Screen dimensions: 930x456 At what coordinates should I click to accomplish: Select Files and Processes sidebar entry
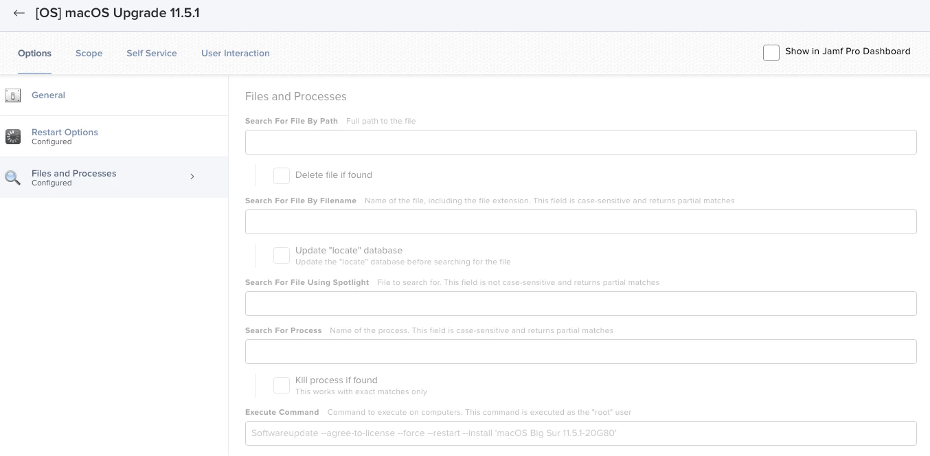[x=114, y=178]
